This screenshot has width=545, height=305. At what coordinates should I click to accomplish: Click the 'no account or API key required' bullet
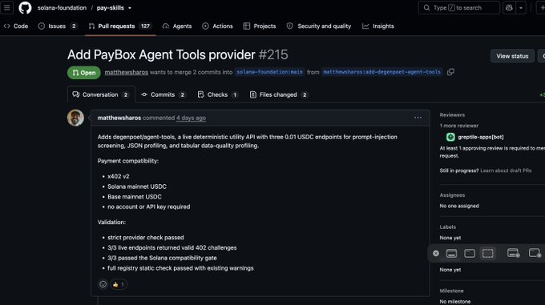(x=149, y=207)
